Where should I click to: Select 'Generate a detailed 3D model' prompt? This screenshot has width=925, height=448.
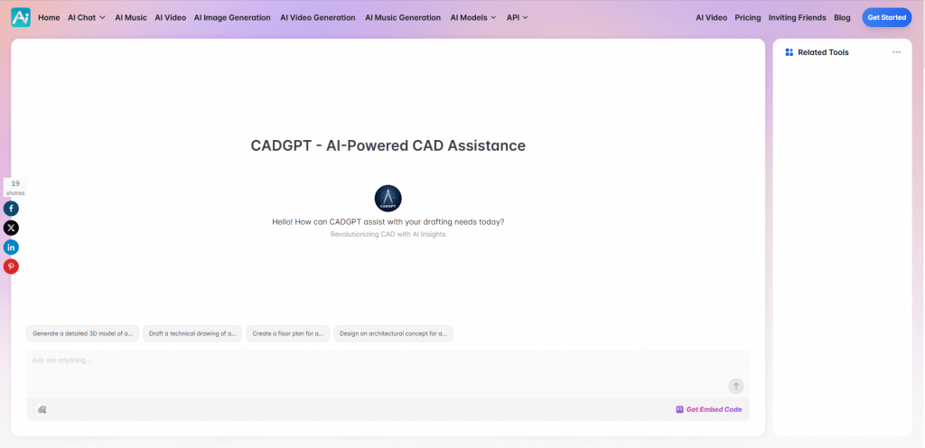82,333
